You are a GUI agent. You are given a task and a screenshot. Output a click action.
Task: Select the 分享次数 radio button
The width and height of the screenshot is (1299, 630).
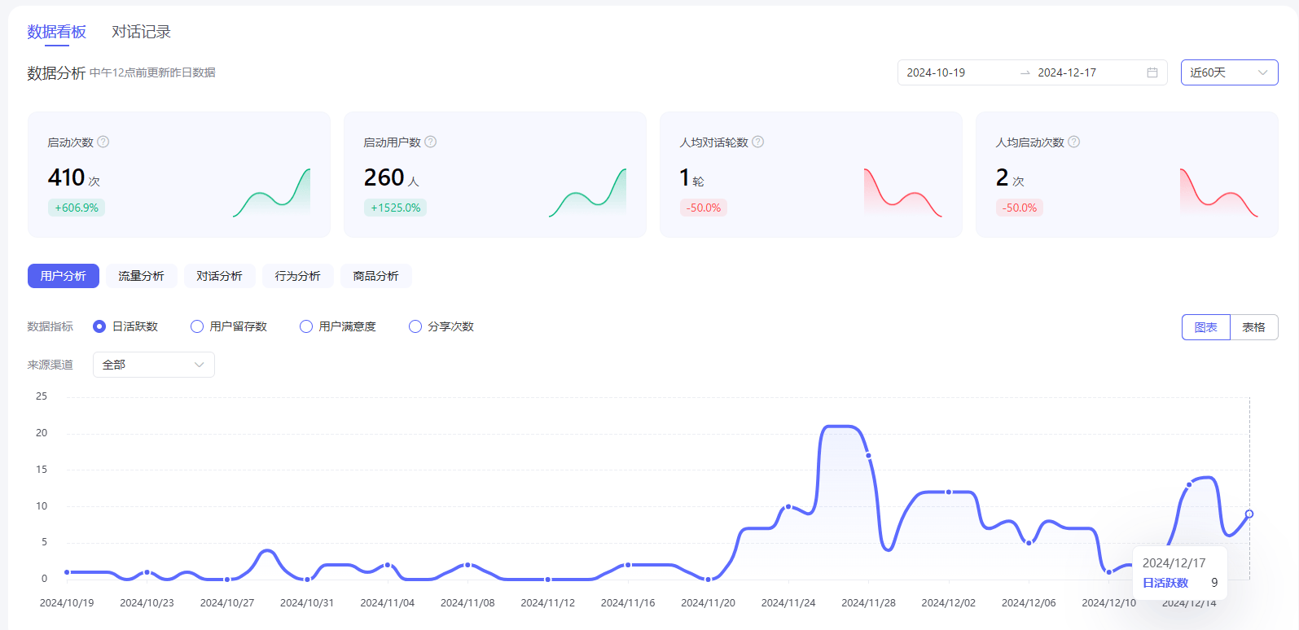415,326
